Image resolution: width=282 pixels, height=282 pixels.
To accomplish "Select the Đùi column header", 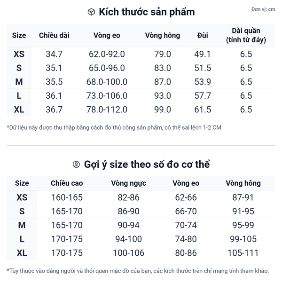I will pyautogui.click(x=203, y=35).
